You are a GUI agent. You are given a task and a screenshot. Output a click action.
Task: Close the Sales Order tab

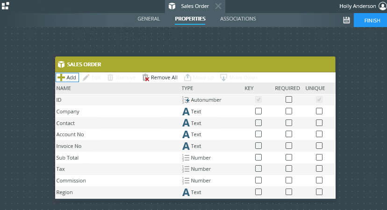pyautogui.click(x=218, y=6)
